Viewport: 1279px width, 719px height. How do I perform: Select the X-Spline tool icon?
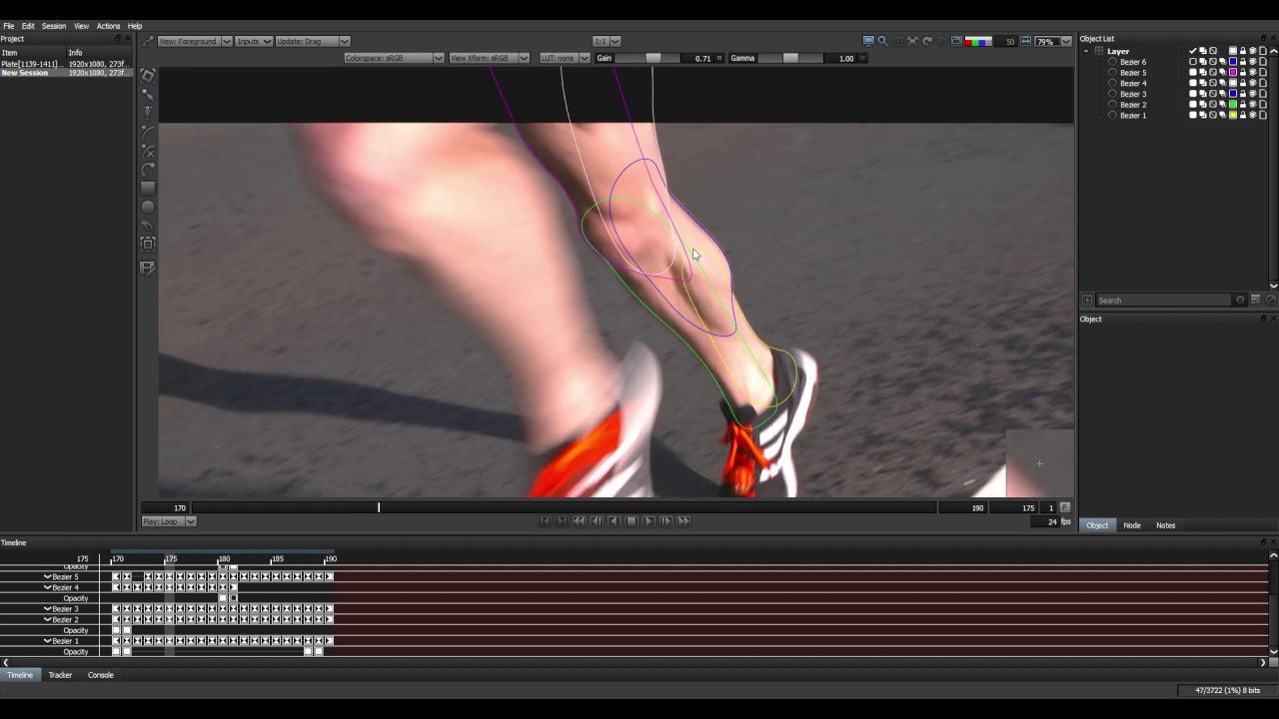[148, 151]
